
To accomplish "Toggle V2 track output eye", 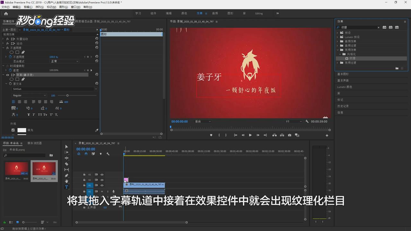I will (102, 180).
